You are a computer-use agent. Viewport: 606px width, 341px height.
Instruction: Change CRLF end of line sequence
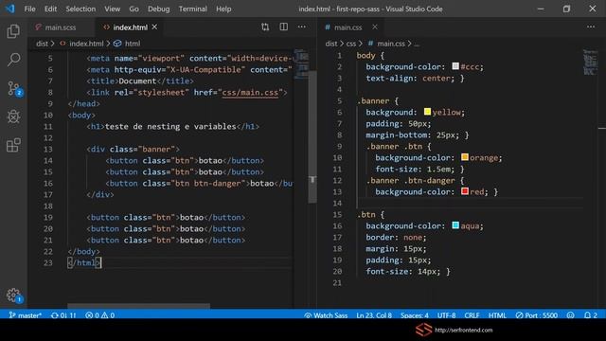coord(472,315)
